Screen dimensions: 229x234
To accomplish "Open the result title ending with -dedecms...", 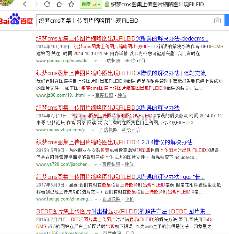I will click(122, 39).
